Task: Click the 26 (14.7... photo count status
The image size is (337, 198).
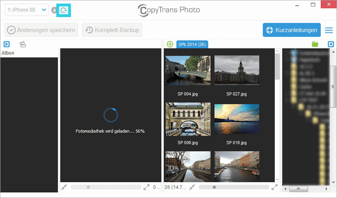Action: pyautogui.click(x=175, y=187)
